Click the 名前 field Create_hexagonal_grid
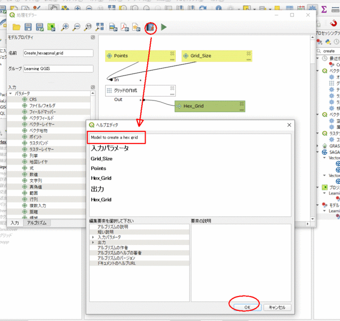This screenshot has width=340, height=321. point(58,53)
